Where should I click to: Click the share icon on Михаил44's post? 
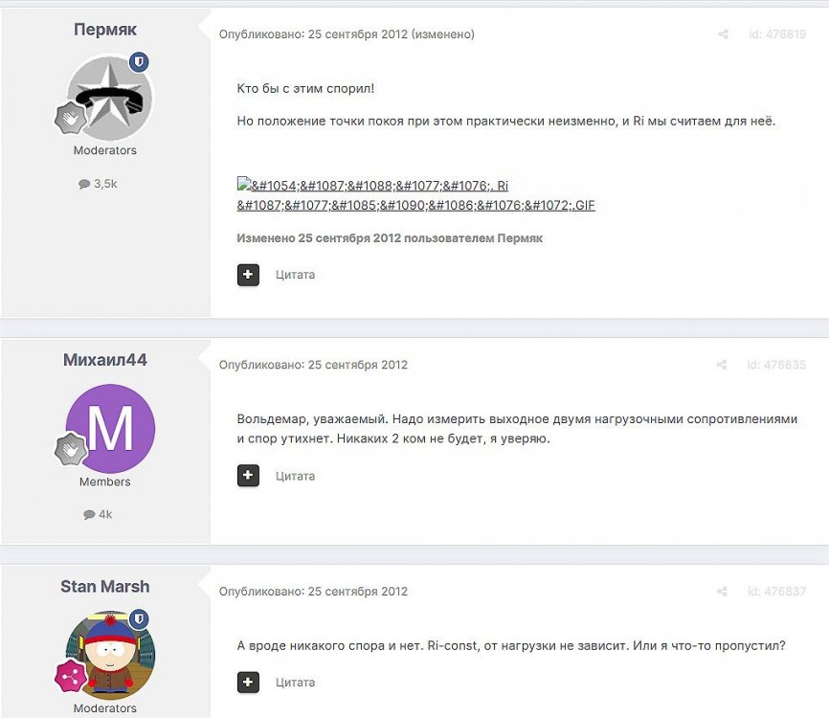(721, 365)
